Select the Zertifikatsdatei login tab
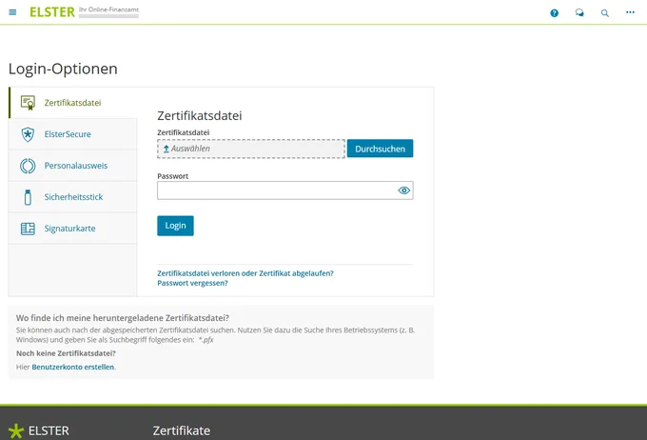 73,103
